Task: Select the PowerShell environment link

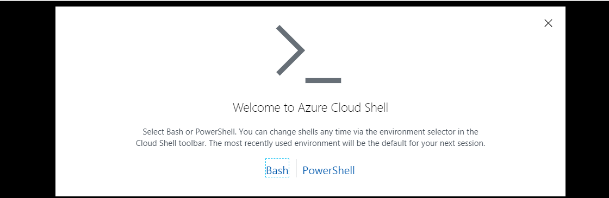Action: 328,170
